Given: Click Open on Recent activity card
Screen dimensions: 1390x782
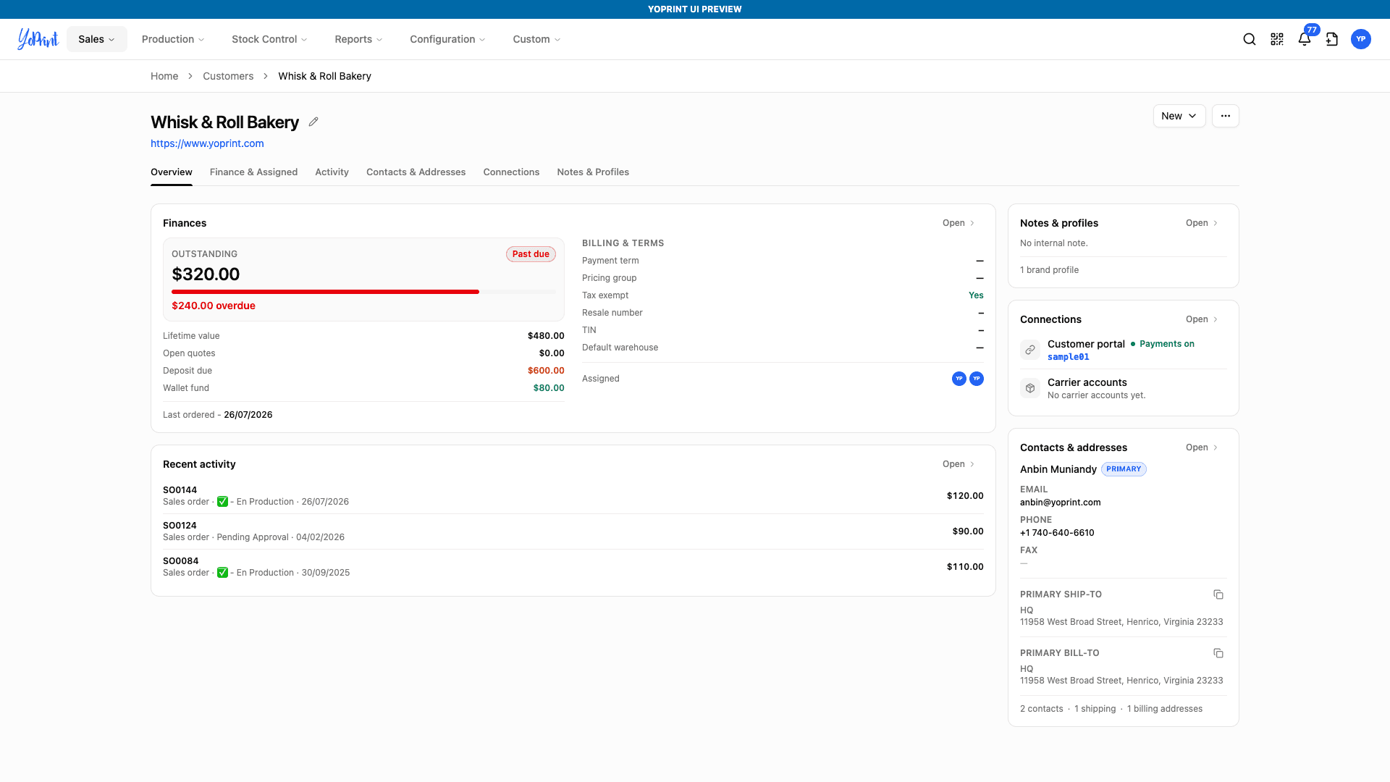Looking at the screenshot, I should (959, 464).
